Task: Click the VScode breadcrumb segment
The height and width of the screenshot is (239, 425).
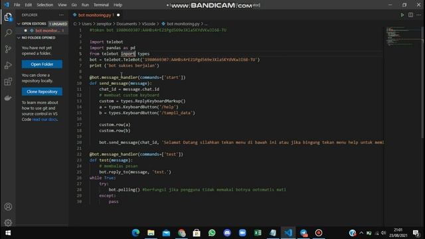Action: coord(149,24)
